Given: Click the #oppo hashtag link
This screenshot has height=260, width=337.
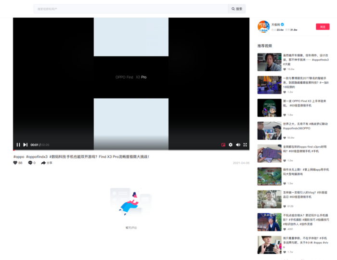Looking at the screenshot, I should pyautogui.click(x=19, y=156).
